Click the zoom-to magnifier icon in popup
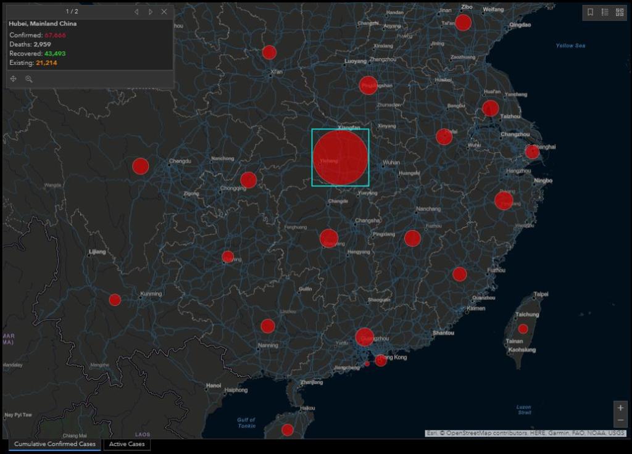Viewport: 632px width, 454px height. click(28, 79)
